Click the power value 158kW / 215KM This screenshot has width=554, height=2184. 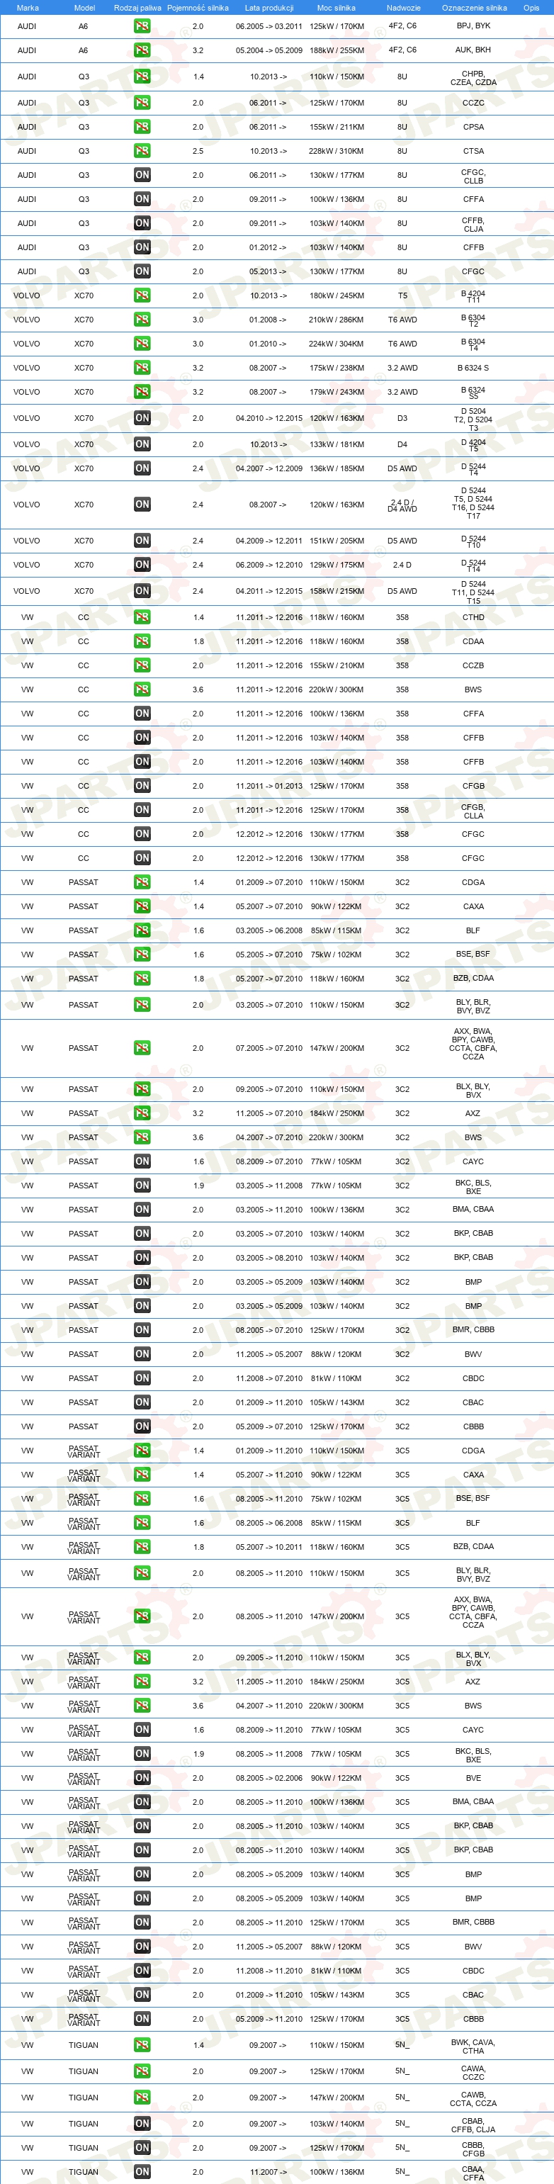tap(337, 591)
